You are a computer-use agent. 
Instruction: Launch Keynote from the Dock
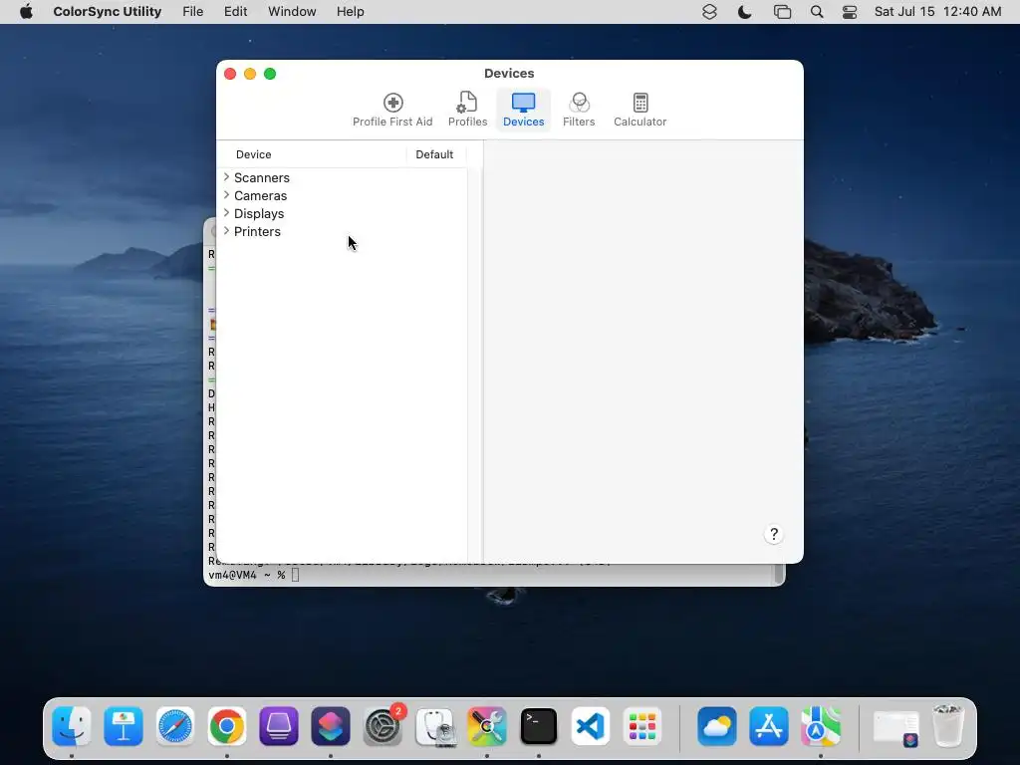coord(123,726)
